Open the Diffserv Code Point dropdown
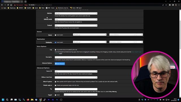This screenshot has height=102, width=181. [x=76, y=77]
